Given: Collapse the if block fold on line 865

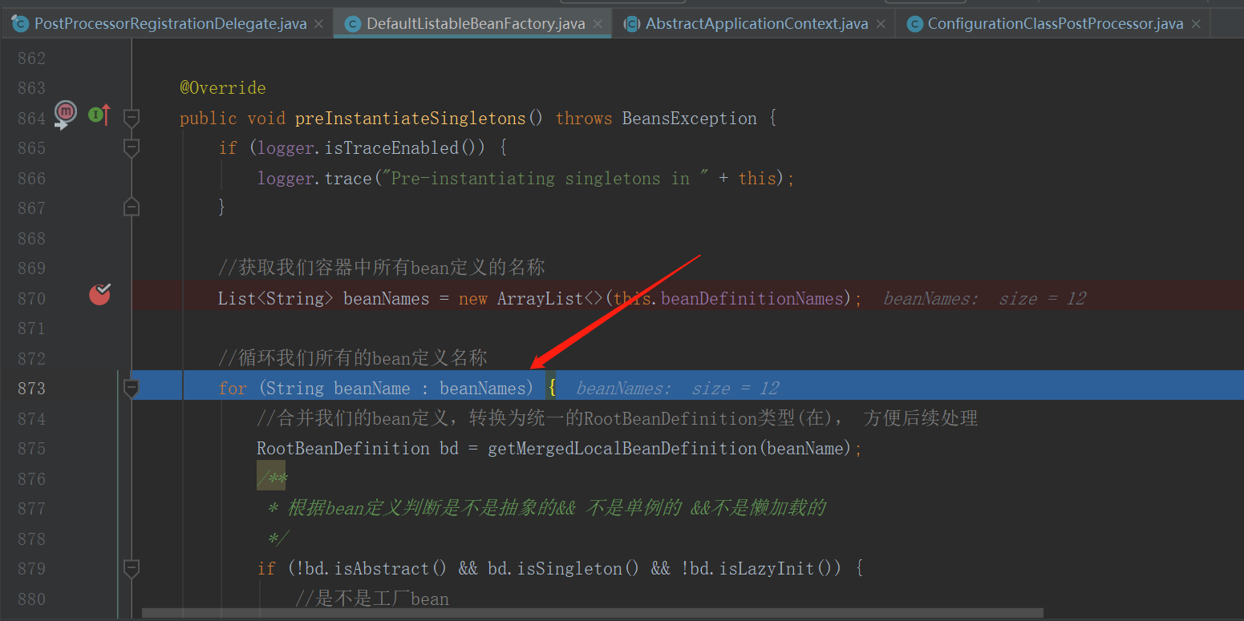Looking at the screenshot, I should [x=132, y=148].
